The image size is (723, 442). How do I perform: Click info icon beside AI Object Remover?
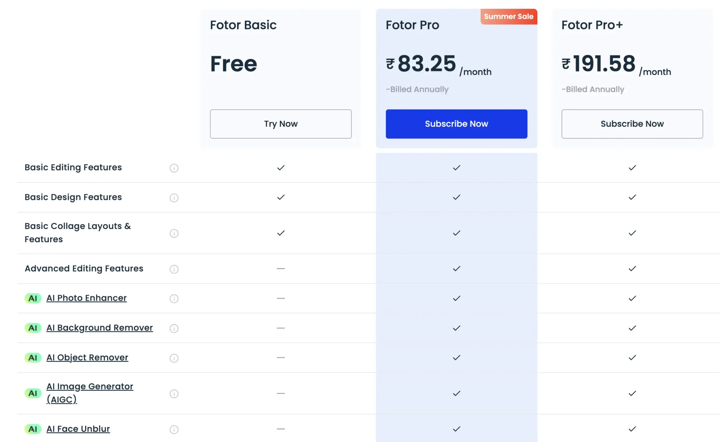(x=174, y=358)
